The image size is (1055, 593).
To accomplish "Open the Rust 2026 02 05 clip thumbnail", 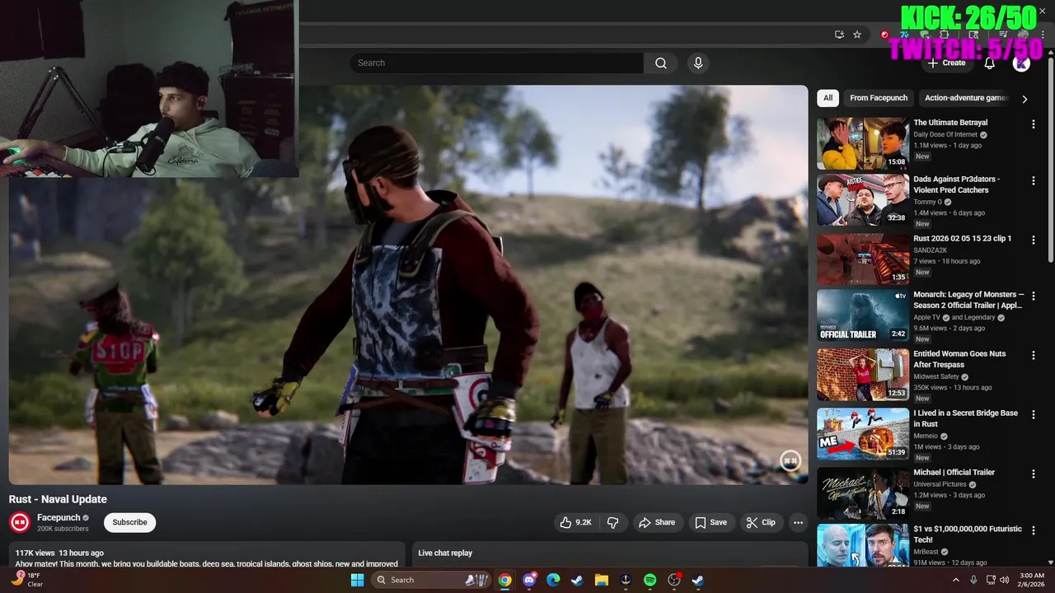I will (x=863, y=259).
